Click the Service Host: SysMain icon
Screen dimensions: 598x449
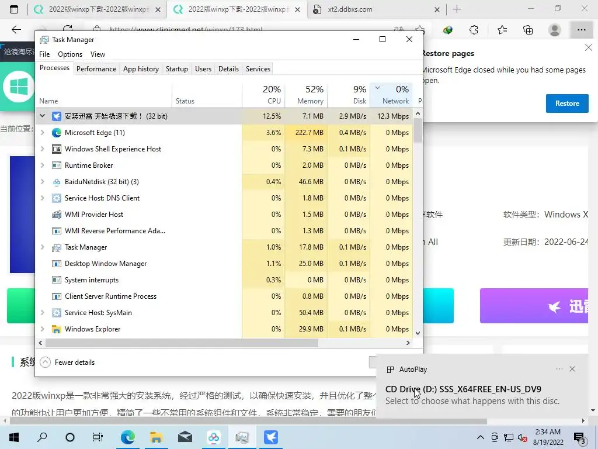point(57,313)
